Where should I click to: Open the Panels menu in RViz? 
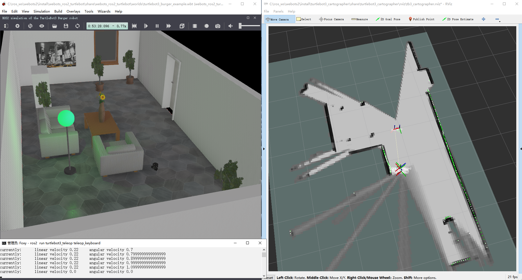pyautogui.click(x=278, y=11)
